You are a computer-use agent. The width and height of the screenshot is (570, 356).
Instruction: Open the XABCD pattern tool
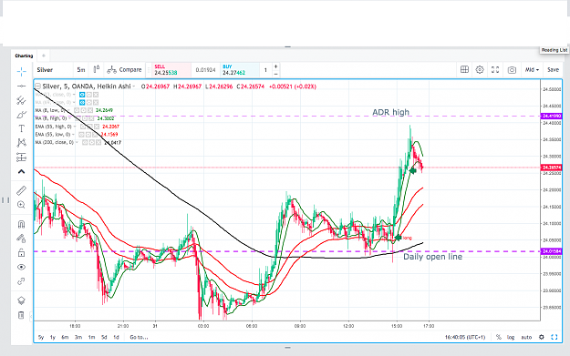pyautogui.click(x=22, y=143)
